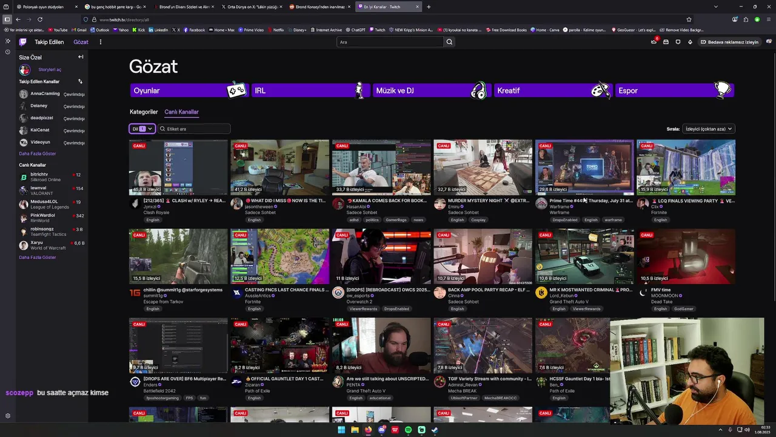
Task: Click the Escape from Tarkov game link
Action: click(164, 302)
